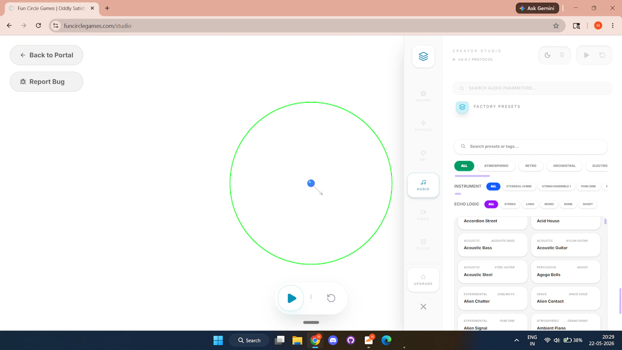Open the Engine section in sidebar
The image size is (622, 350).
point(423,96)
